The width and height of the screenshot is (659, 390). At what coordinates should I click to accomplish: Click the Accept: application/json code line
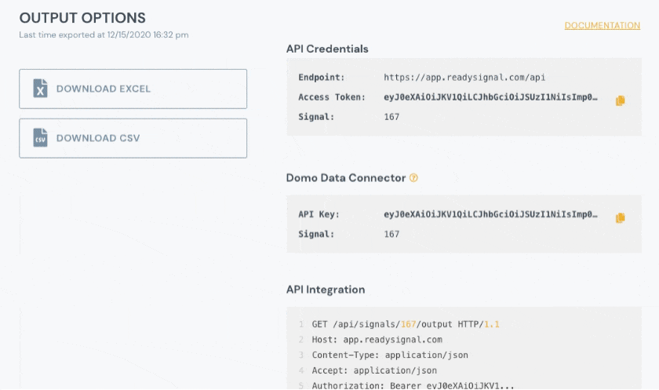click(374, 370)
